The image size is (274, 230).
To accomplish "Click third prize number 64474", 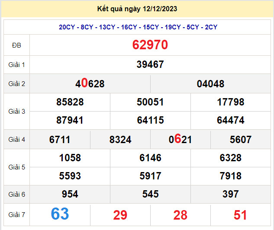I will (x=231, y=120).
